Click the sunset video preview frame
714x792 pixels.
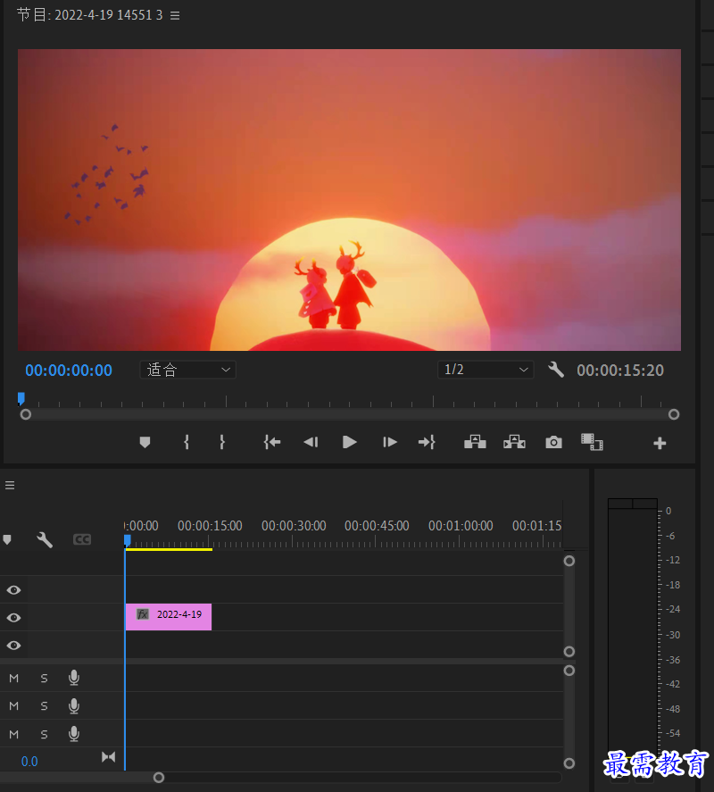pos(350,199)
